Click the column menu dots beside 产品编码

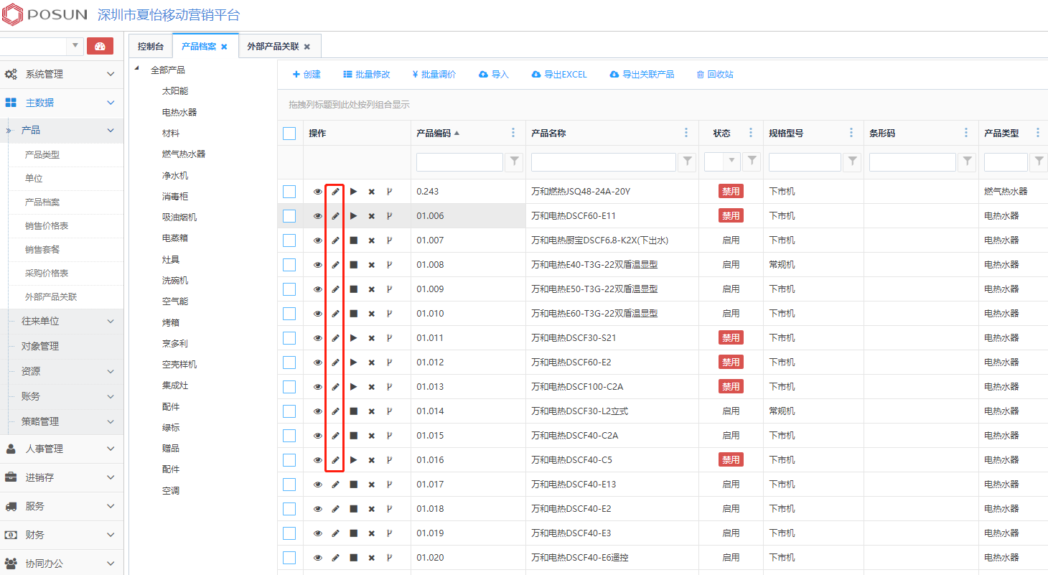[513, 133]
